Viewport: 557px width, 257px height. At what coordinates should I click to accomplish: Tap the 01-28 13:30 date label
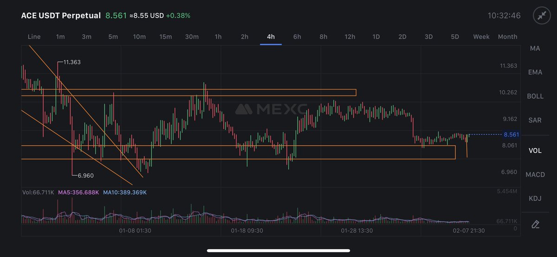pos(357,230)
